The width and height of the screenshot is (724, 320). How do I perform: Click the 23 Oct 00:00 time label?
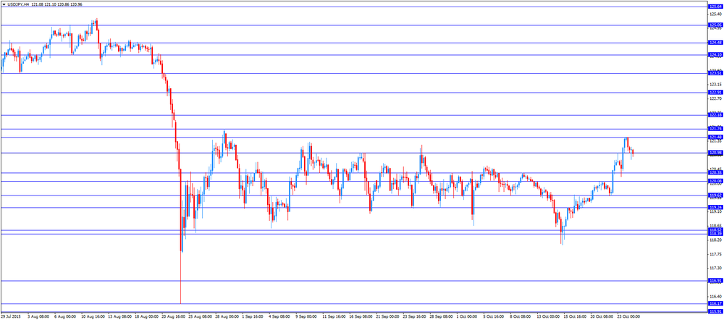click(630, 317)
